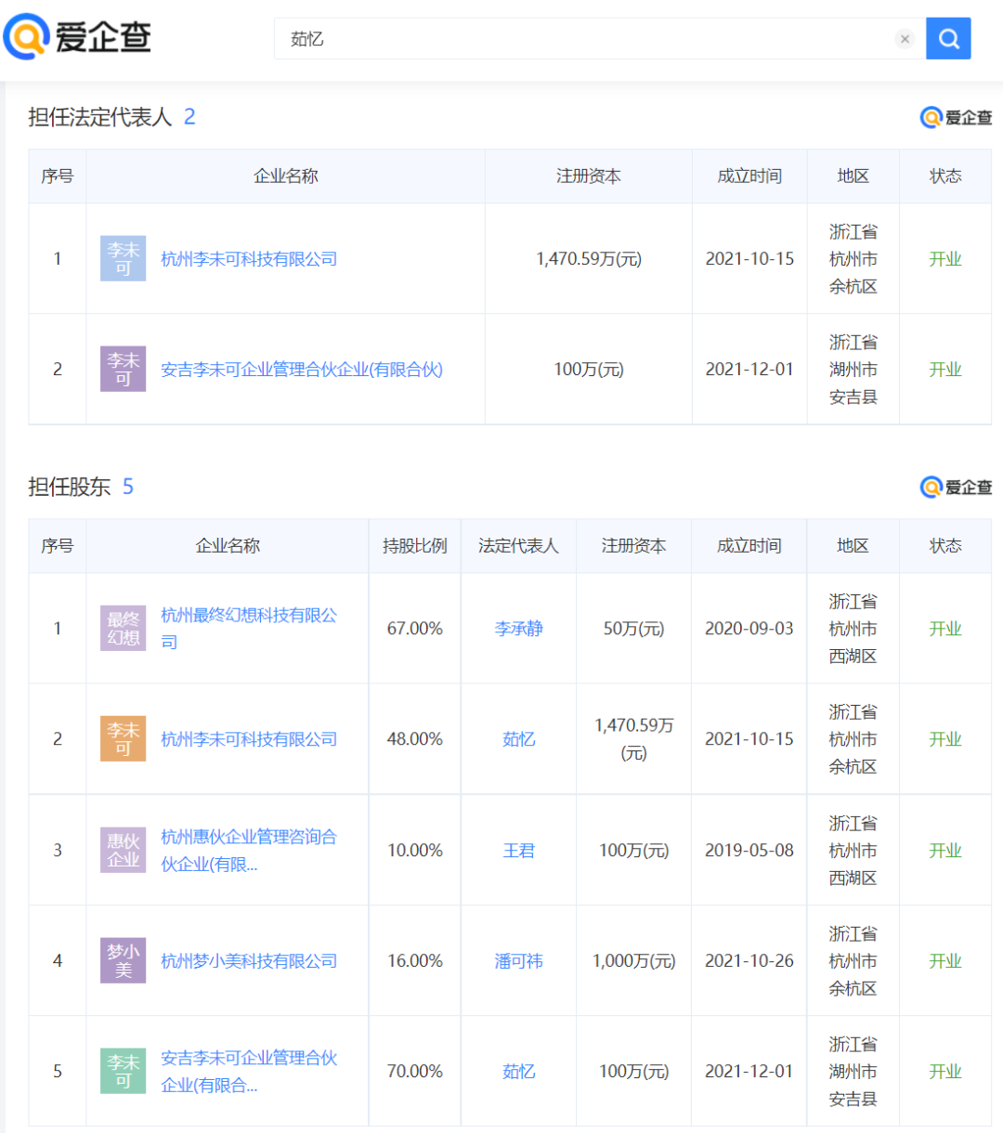
Task: Click the 67.00% shareholding value
Action: pos(415,629)
